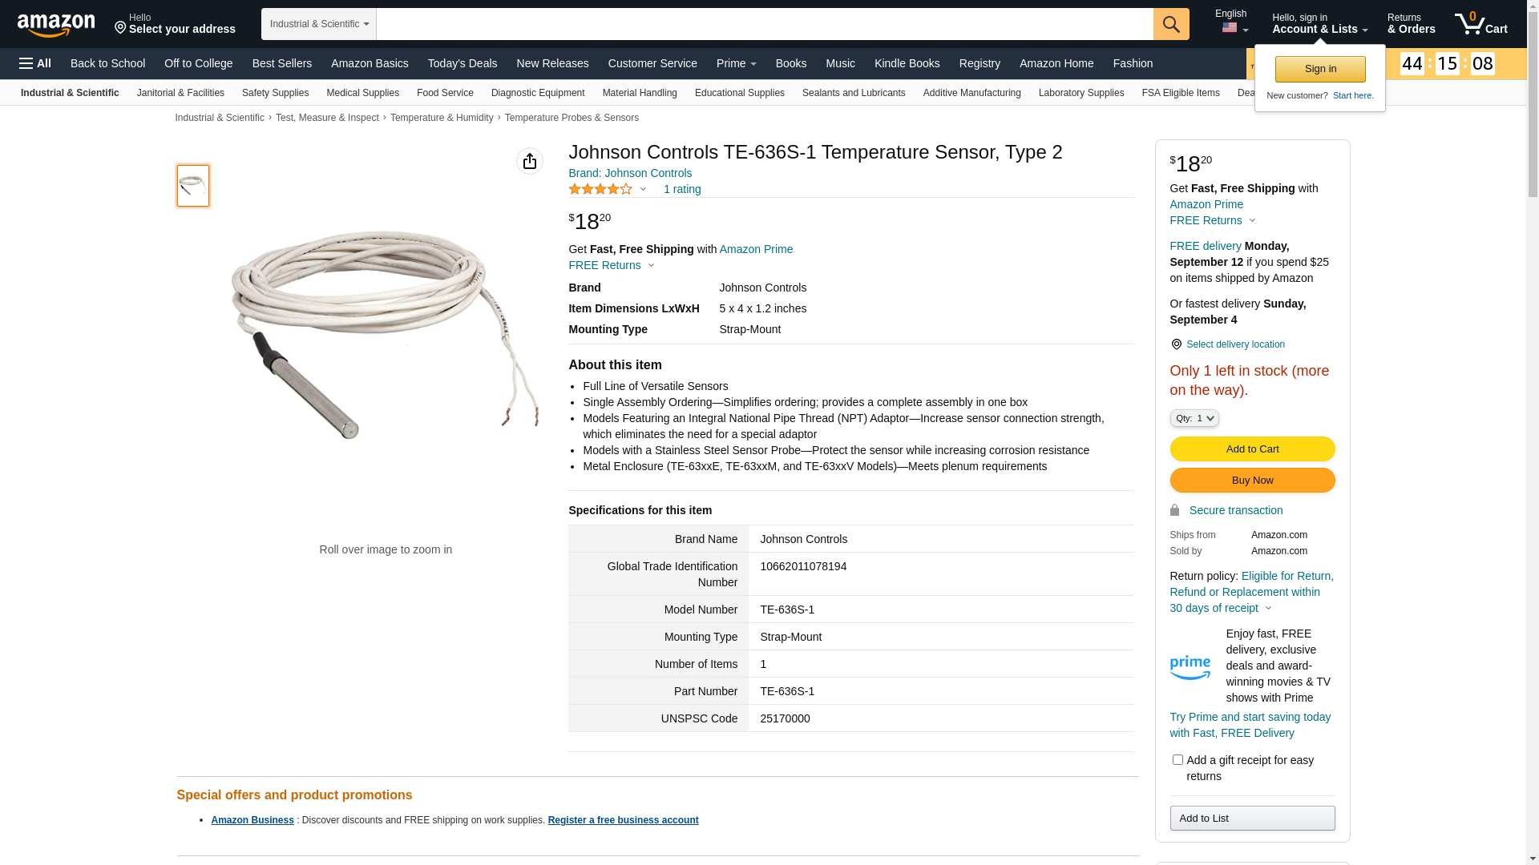Click the Prime logo in buy box
The width and height of the screenshot is (1539, 865).
pos(1190,666)
